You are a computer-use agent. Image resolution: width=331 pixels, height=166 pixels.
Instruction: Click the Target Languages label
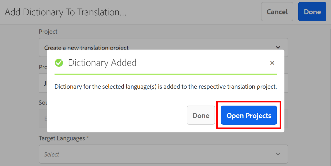[64, 138]
